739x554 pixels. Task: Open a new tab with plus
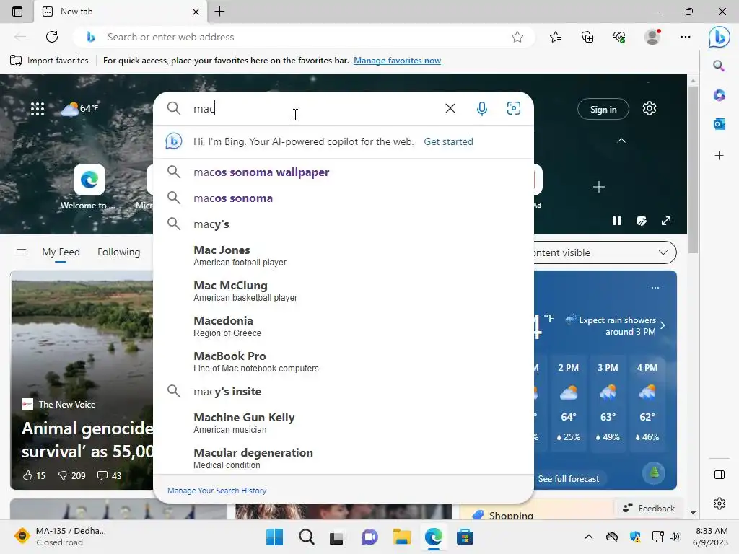click(219, 12)
